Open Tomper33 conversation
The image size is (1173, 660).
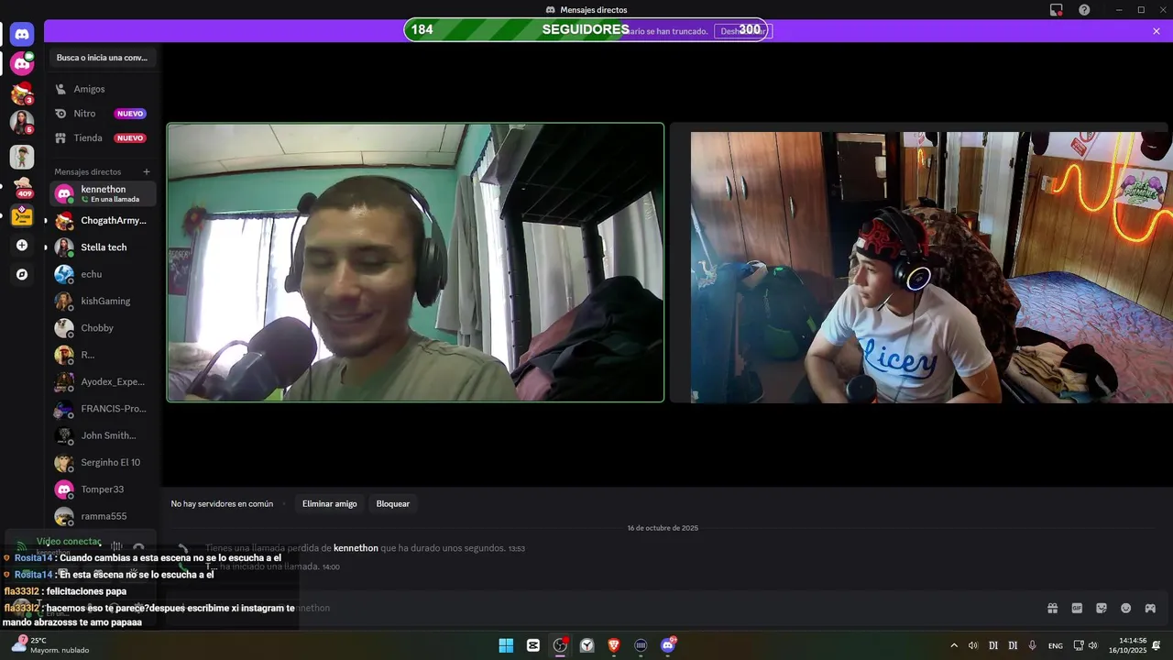point(103,489)
